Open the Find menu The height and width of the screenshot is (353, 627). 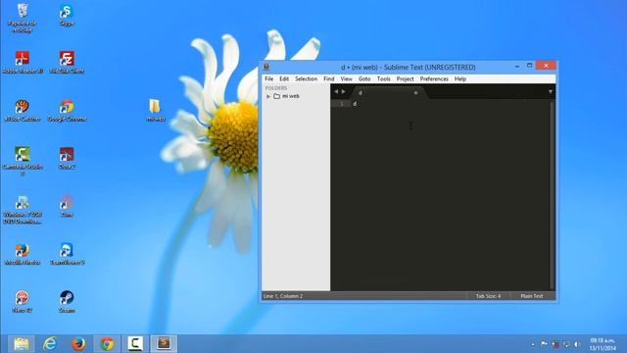click(329, 78)
